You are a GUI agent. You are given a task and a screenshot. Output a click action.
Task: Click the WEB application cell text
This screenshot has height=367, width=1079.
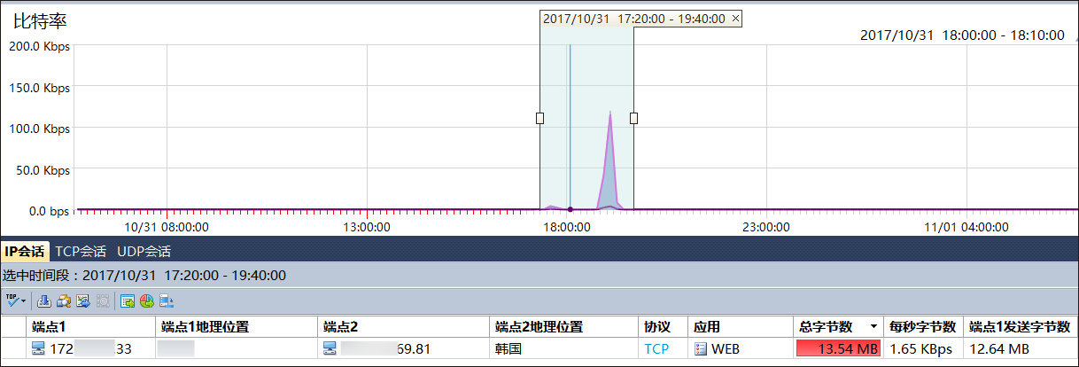tap(726, 348)
